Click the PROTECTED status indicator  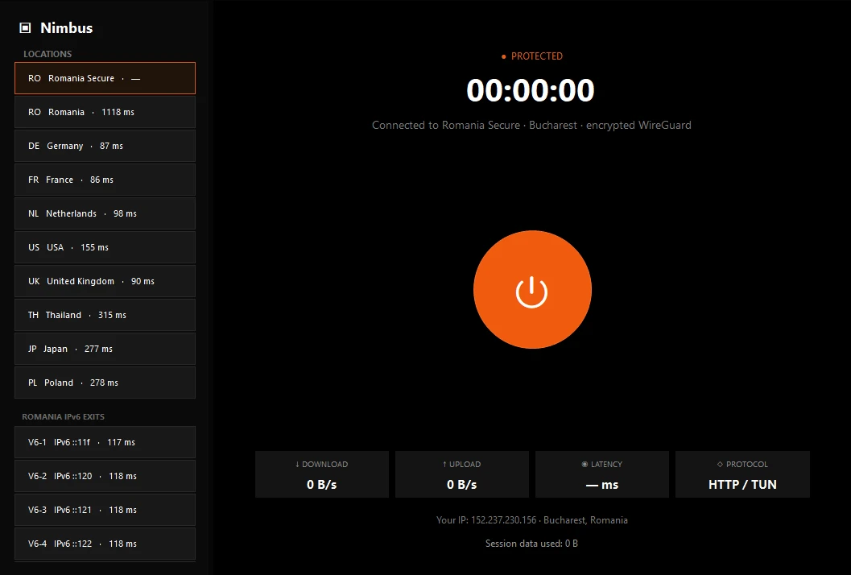coord(532,56)
